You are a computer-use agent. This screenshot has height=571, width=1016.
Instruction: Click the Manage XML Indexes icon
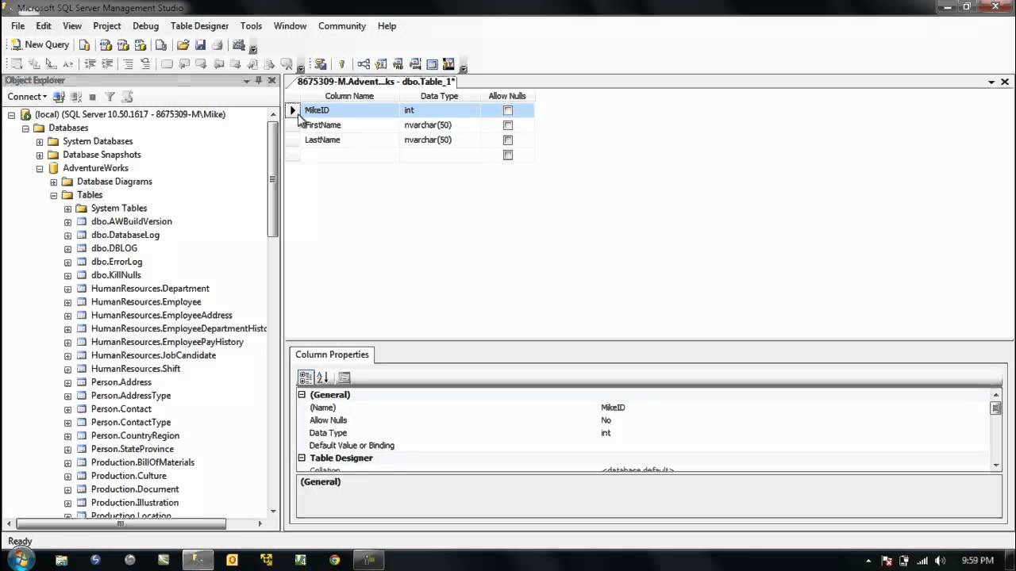[415, 64]
